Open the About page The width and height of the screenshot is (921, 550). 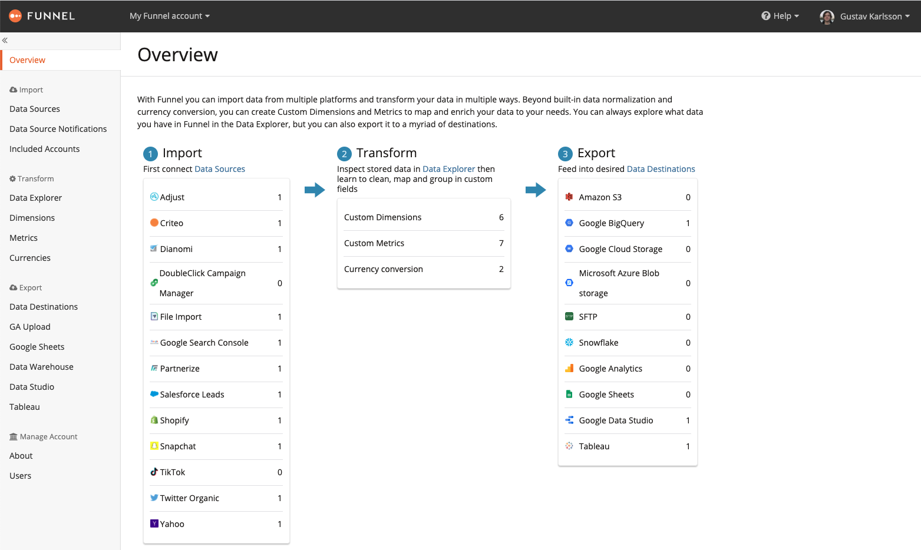tap(21, 456)
